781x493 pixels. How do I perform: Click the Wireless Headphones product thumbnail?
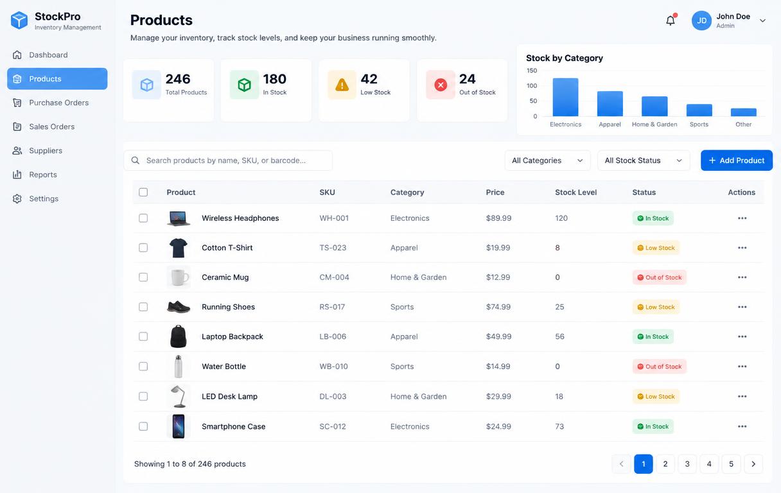point(179,218)
